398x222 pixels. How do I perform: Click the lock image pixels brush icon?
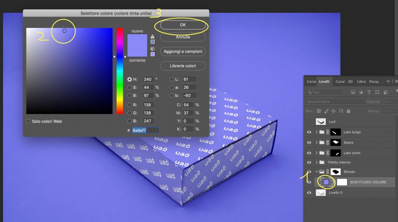(326, 111)
